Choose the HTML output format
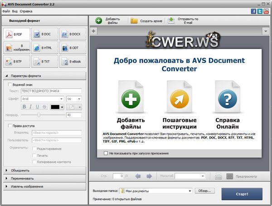The height and width of the screenshot is (206, 272). 44,48
